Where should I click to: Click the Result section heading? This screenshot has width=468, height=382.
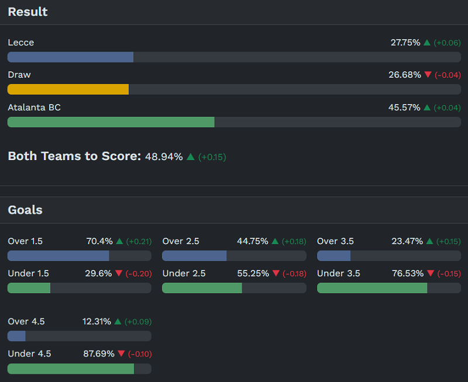[27, 12]
